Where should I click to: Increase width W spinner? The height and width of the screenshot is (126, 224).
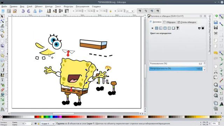(x=106, y=10)
